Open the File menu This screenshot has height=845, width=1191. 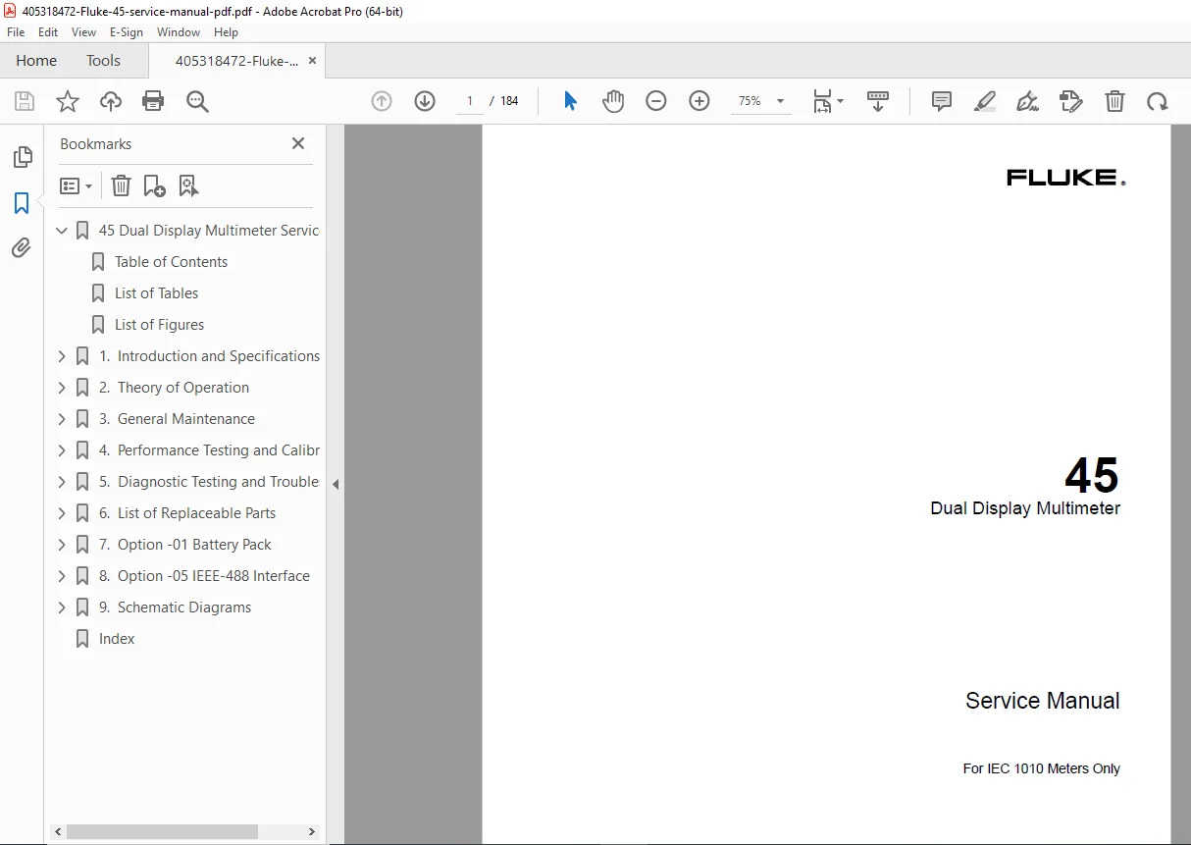(16, 32)
